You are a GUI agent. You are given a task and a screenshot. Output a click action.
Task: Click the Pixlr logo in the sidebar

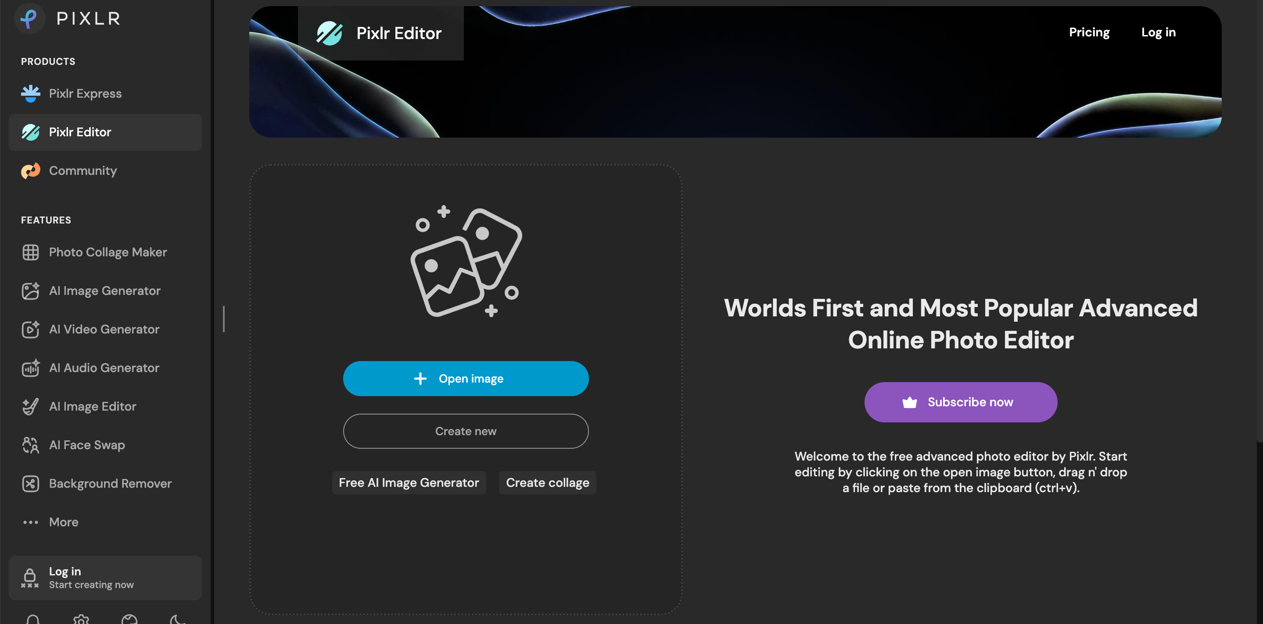[x=68, y=18]
